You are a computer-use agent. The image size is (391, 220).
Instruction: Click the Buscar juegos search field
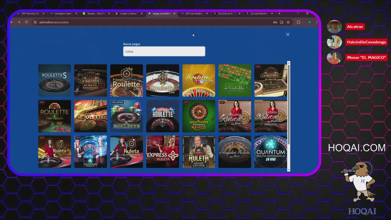164,51
